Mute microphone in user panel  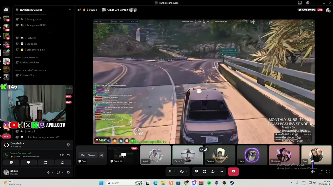click(48, 172)
